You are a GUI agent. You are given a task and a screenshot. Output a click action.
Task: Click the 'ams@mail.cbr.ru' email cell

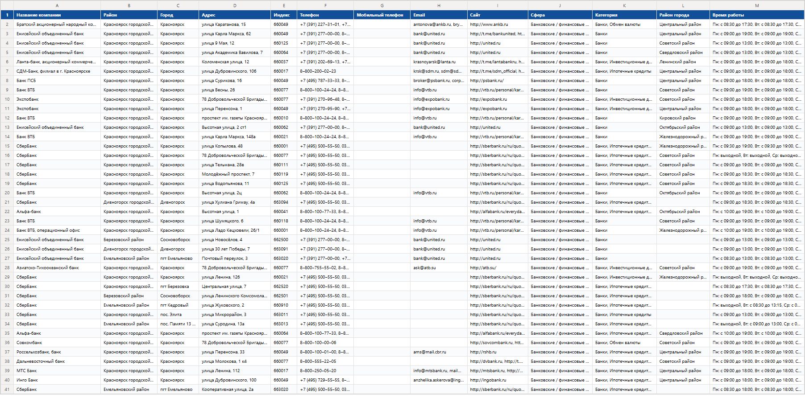[x=439, y=352]
